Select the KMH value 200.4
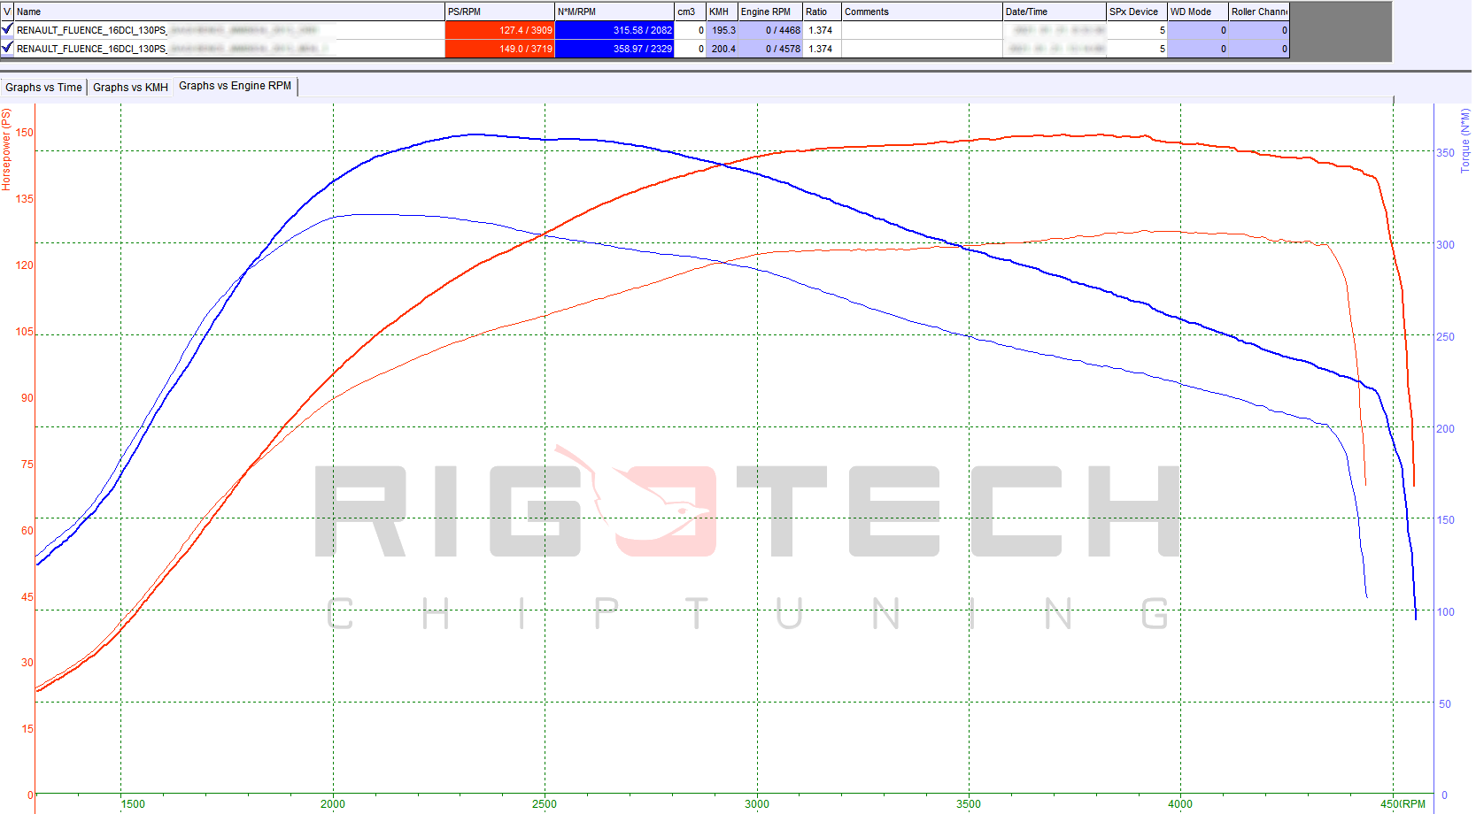The width and height of the screenshot is (1476, 814). pyautogui.click(x=722, y=49)
